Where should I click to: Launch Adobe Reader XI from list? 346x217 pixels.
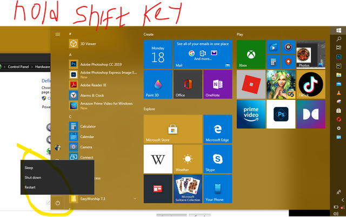(x=103, y=85)
